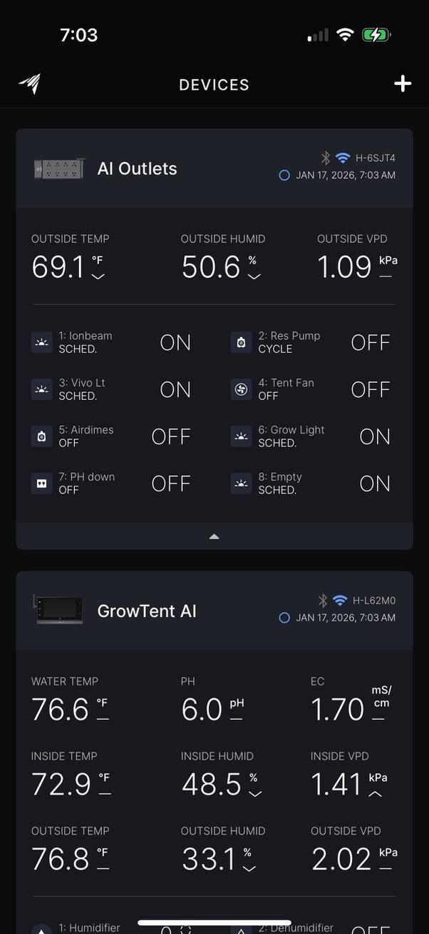The height and width of the screenshot is (934, 429).
Task: Tap the Airdimes outlet icon
Action: [x=42, y=436]
